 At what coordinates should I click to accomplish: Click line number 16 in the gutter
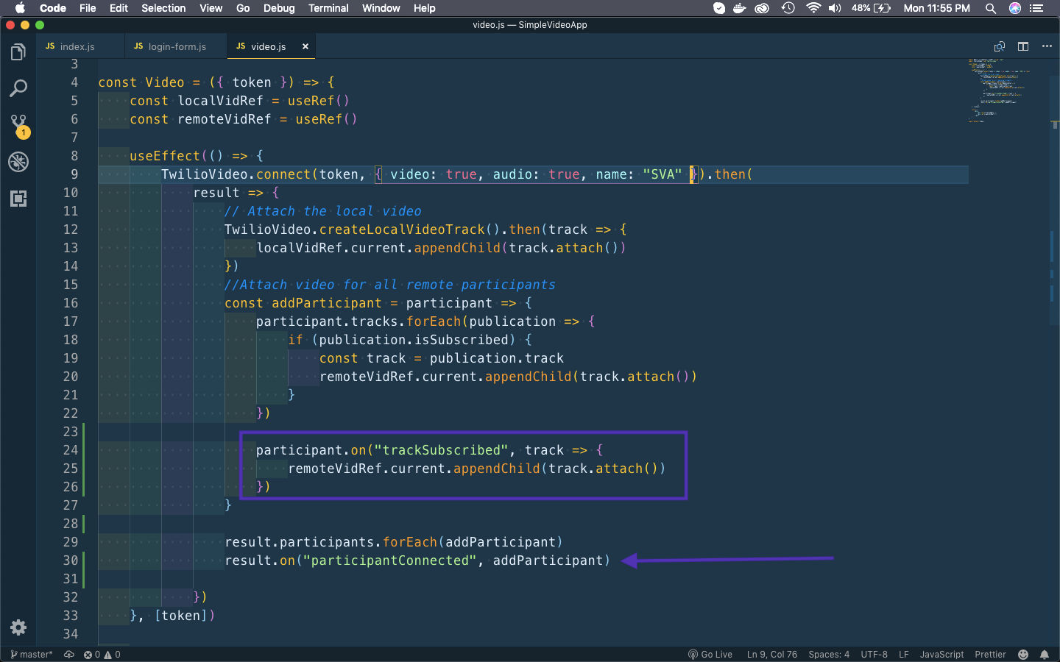click(x=71, y=303)
